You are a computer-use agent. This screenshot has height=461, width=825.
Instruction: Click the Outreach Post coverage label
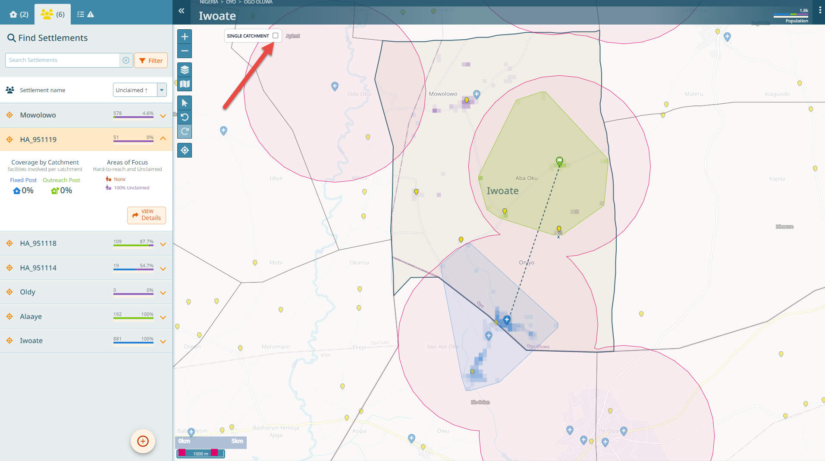61,180
